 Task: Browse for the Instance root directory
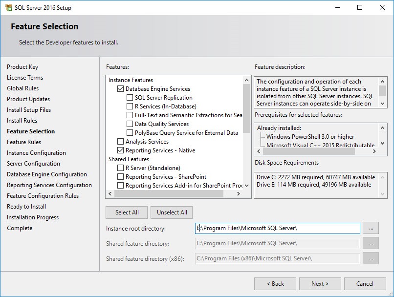click(x=371, y=228)
